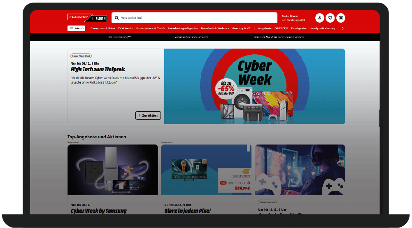Open the shopping cart icon
412x228 pixels.
coord(341,18)
